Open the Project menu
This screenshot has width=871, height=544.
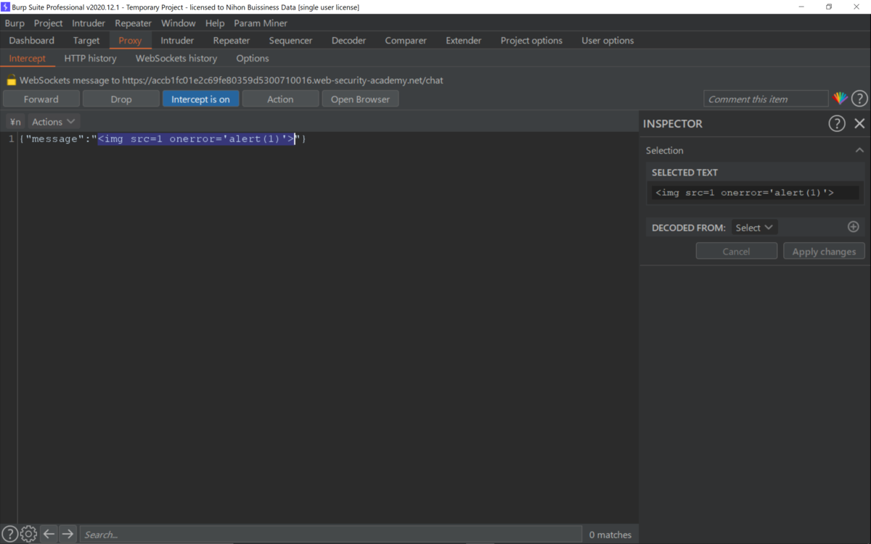49,23
